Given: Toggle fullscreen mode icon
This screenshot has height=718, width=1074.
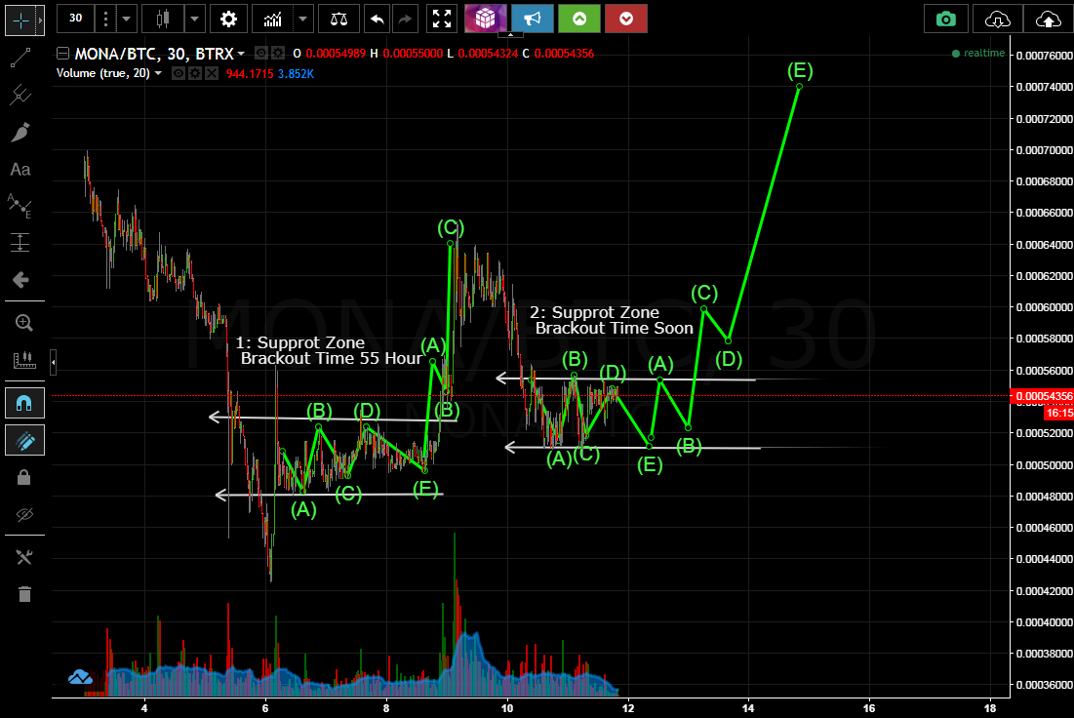Looking at the screenshot, I should click(442, 19).
